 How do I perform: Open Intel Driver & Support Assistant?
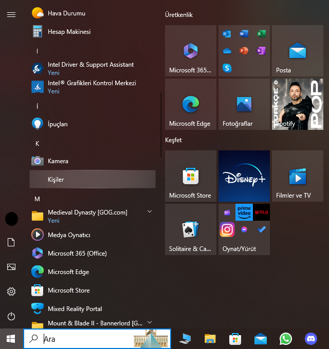pos(93,68)
